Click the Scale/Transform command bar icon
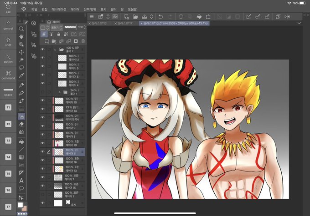The height and width of the screenshot is (216, 310). (x=208, y=16)
